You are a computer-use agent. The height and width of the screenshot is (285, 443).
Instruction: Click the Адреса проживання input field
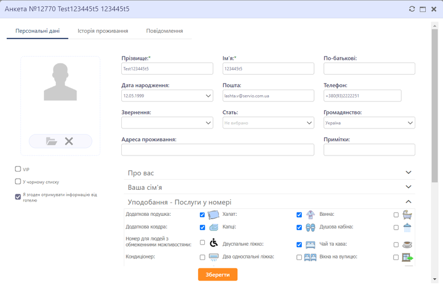coord(217,150)
